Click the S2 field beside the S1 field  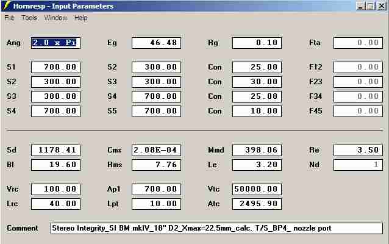[x=156, y=67]
